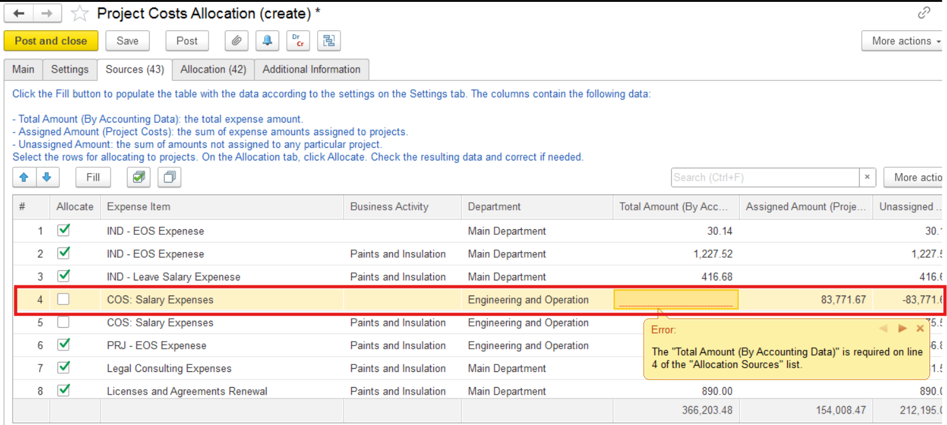Enable Allocate checkbox on row 4
This screenshot has height=425, width=947.
click(x=63, y=300)
